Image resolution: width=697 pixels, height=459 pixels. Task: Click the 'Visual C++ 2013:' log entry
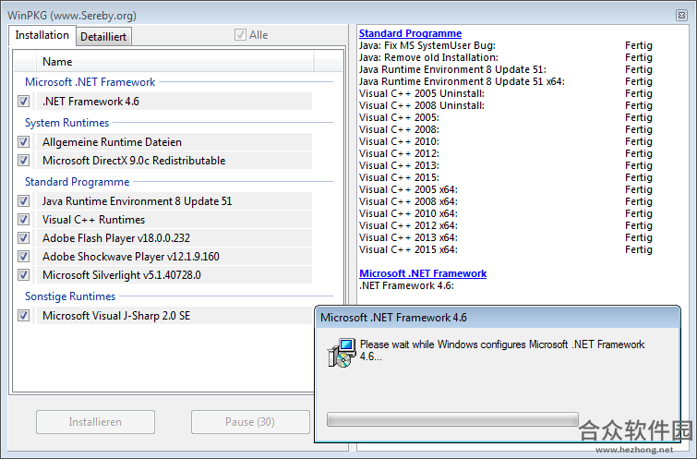399,165
